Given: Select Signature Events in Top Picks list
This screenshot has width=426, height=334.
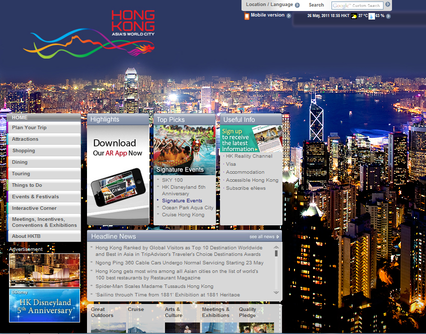Looking at the screenshot, I should click(182, 201).
